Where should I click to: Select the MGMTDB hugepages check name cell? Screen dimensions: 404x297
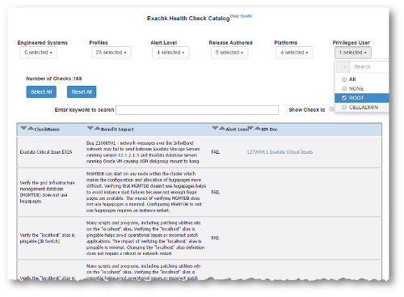(47, 192)
